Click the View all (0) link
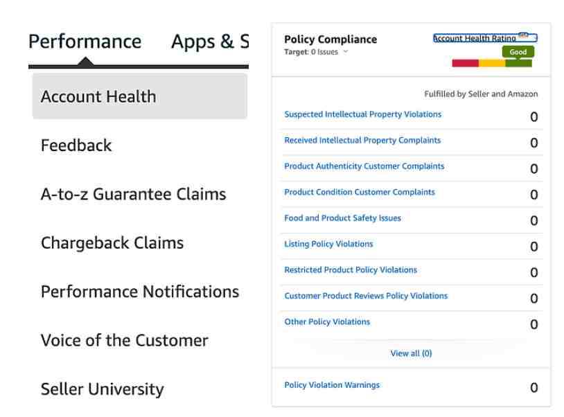Screen dimensions: 564x417 [x=411, y=353]
